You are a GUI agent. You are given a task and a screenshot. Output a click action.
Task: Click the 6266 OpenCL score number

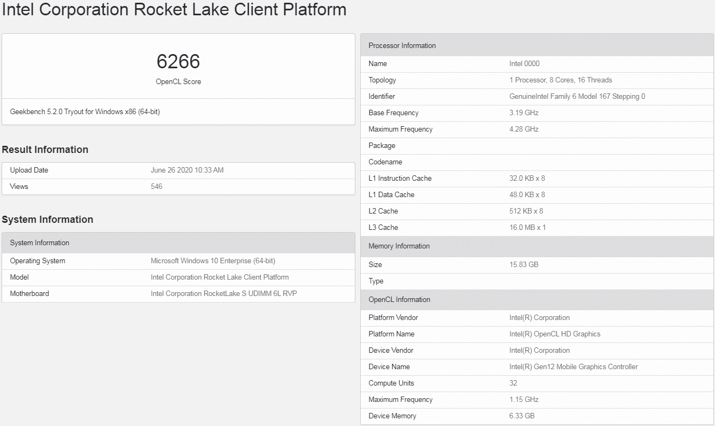[178, 61]
